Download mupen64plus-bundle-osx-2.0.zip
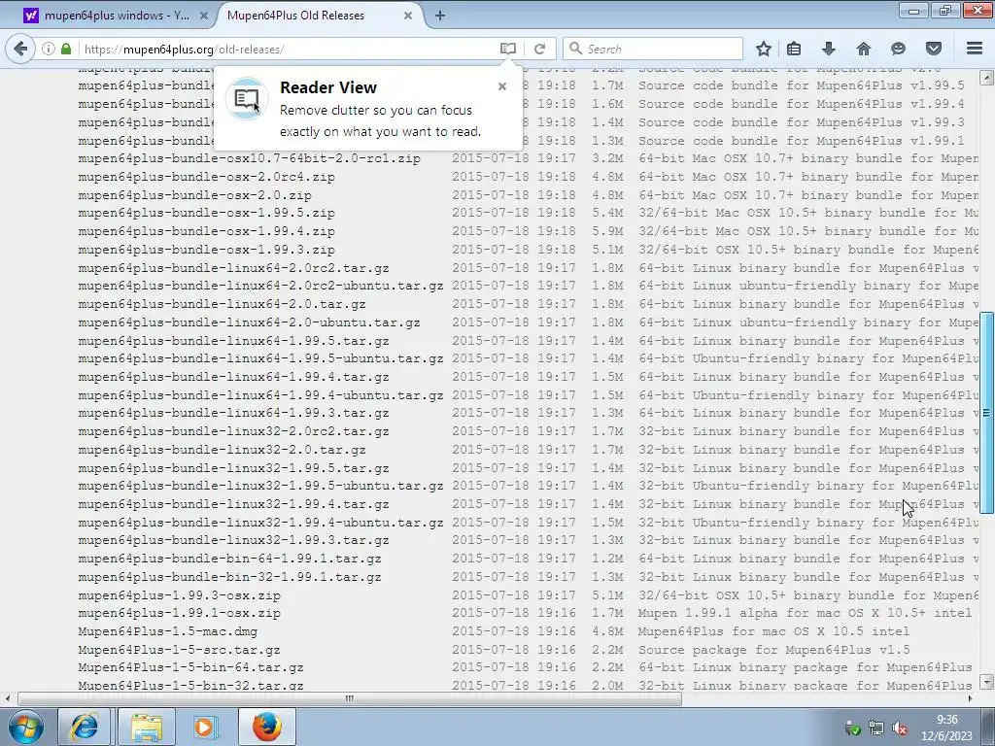The width and height of the screenshot is (995, 746). (x=194, y=195)
